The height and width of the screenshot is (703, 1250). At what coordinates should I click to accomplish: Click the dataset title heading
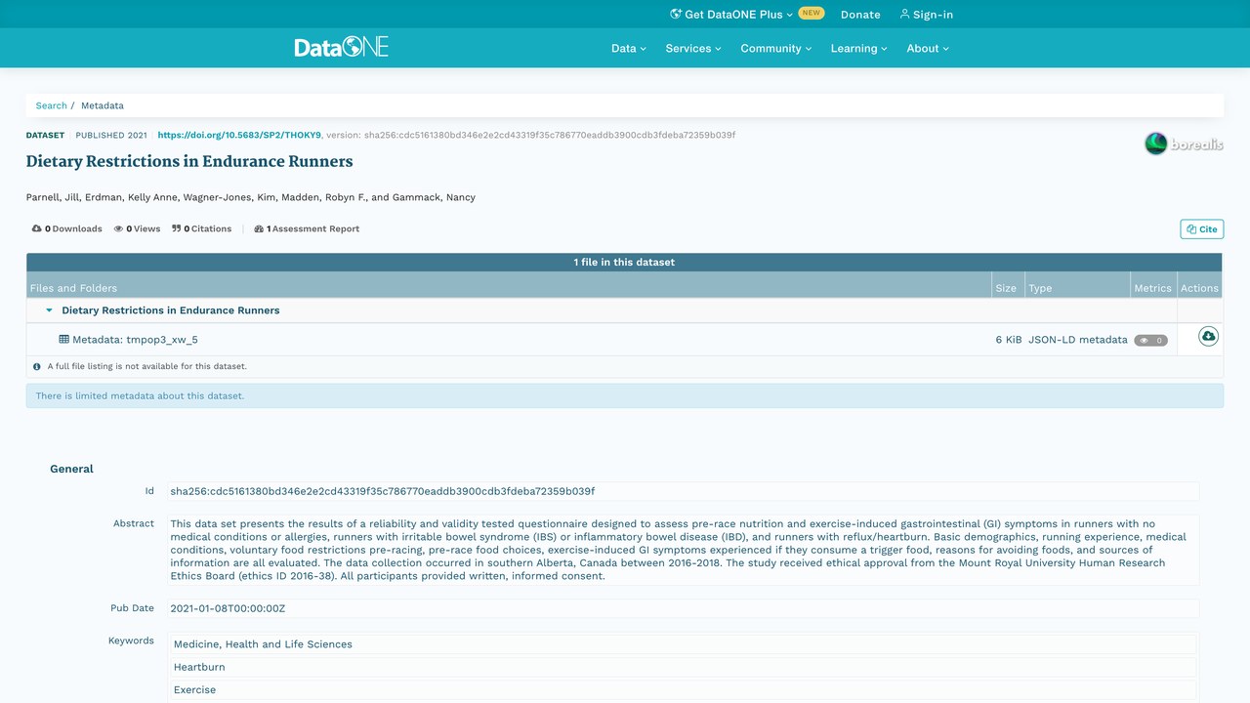[189, 162]
